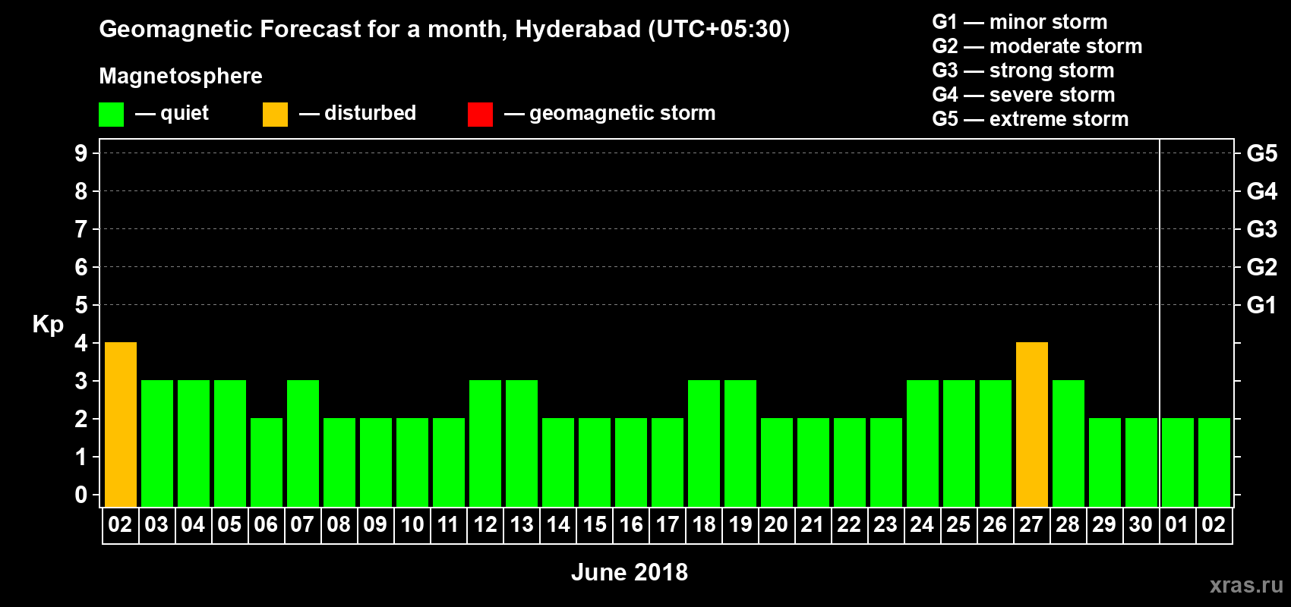Click the green bar above date 21
The width and height of the screenshot is (1291, 607).
click(x=813, y=462)
